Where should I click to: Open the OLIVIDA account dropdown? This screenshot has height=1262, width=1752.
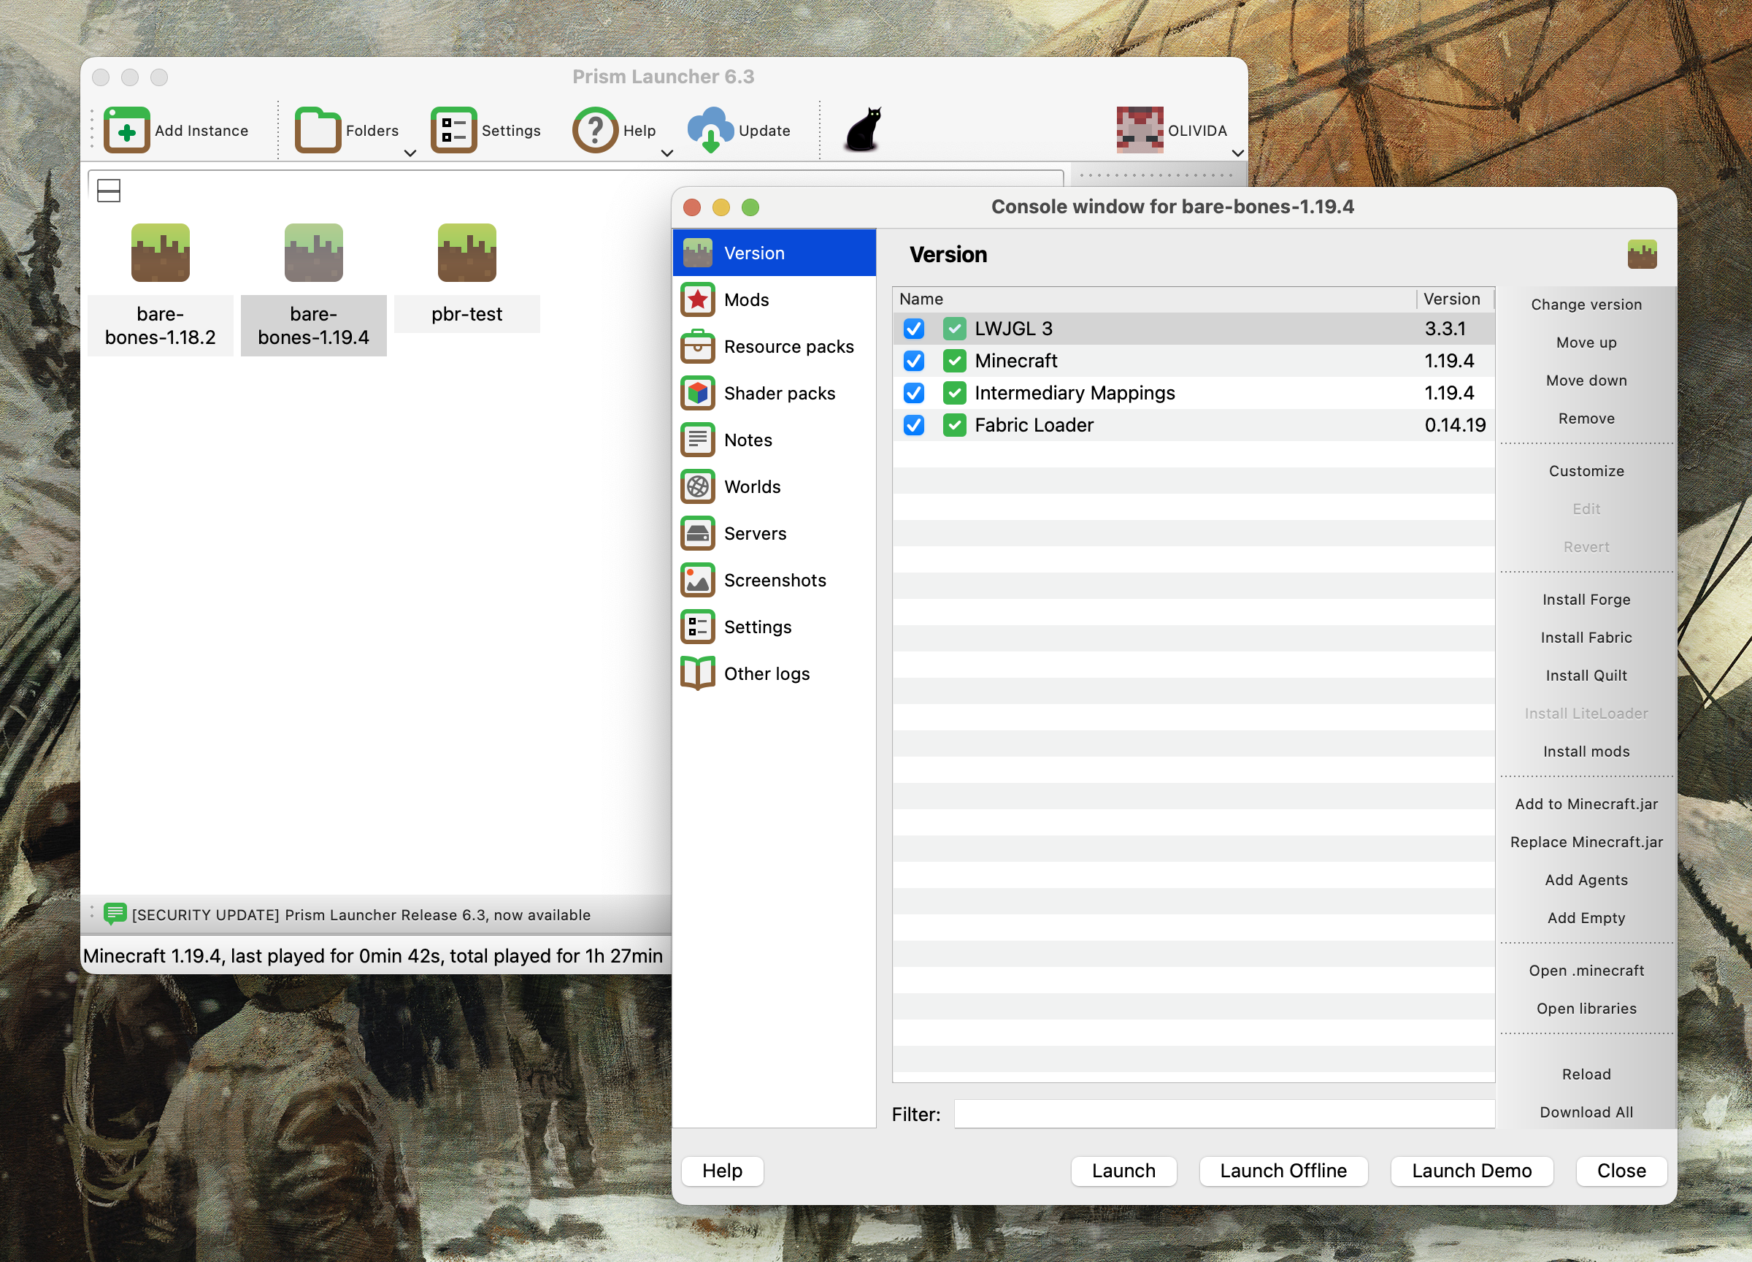pos(1237,153)
